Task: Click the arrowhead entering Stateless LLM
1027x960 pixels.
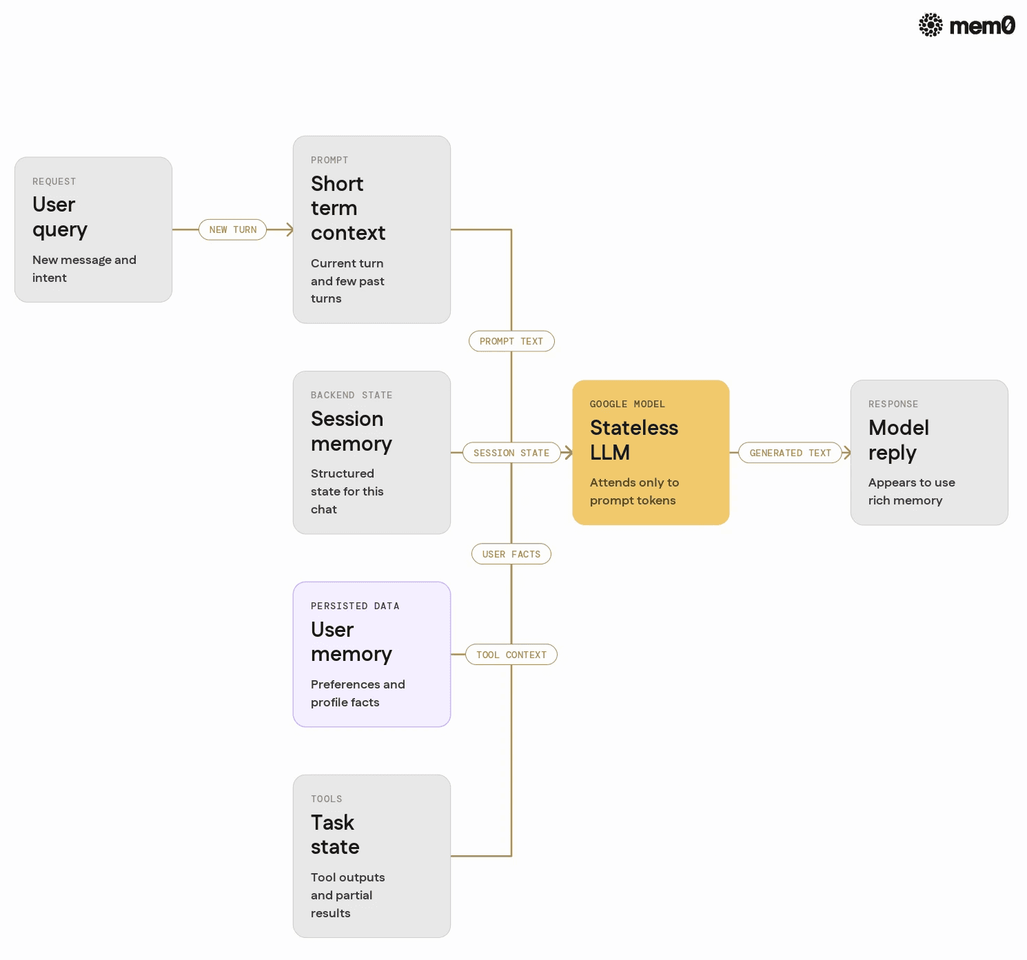Action: [x=568, y=453]
